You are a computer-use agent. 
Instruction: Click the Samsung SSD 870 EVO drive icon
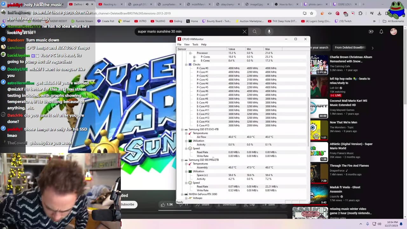tap(186, 129)
